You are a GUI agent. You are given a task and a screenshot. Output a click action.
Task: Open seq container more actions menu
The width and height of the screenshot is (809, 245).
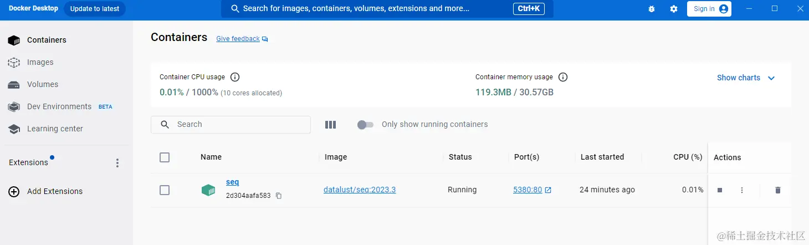pyautogui.click(x=742, y=190)
